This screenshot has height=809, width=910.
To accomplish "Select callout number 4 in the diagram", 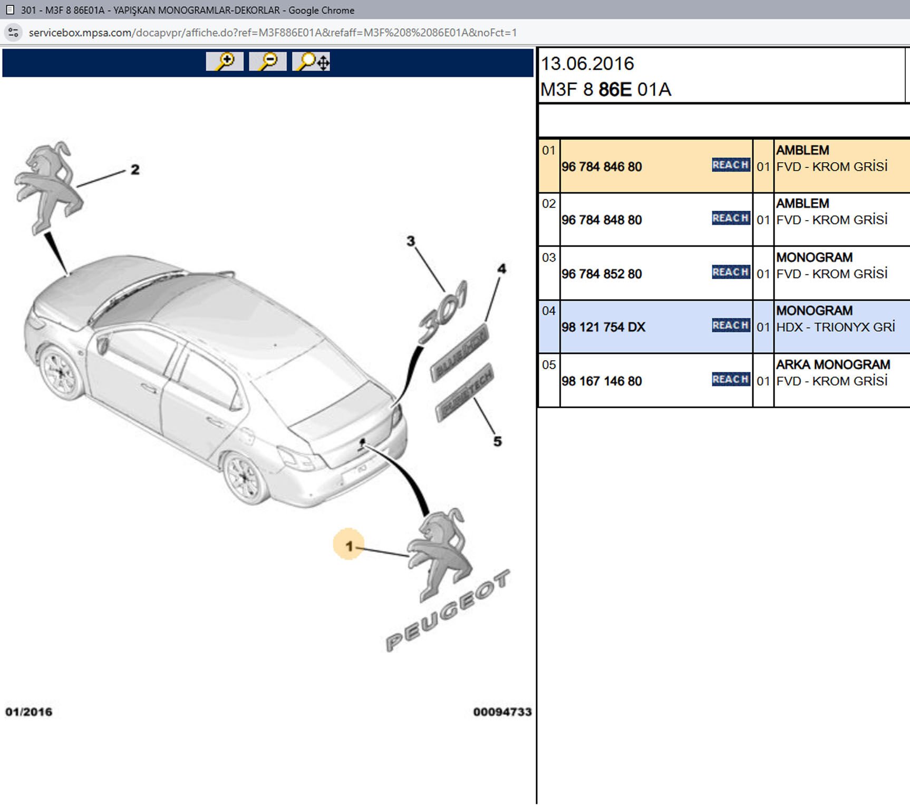I will [x=501, y=269].
